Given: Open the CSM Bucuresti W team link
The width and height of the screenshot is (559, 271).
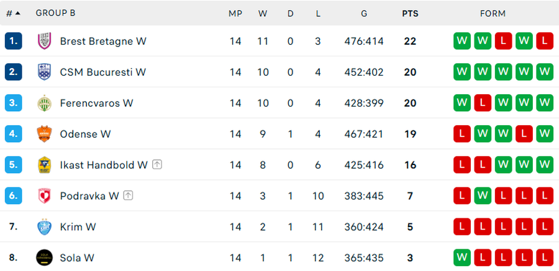Looking at the screenshot, I should pos(103,72).
